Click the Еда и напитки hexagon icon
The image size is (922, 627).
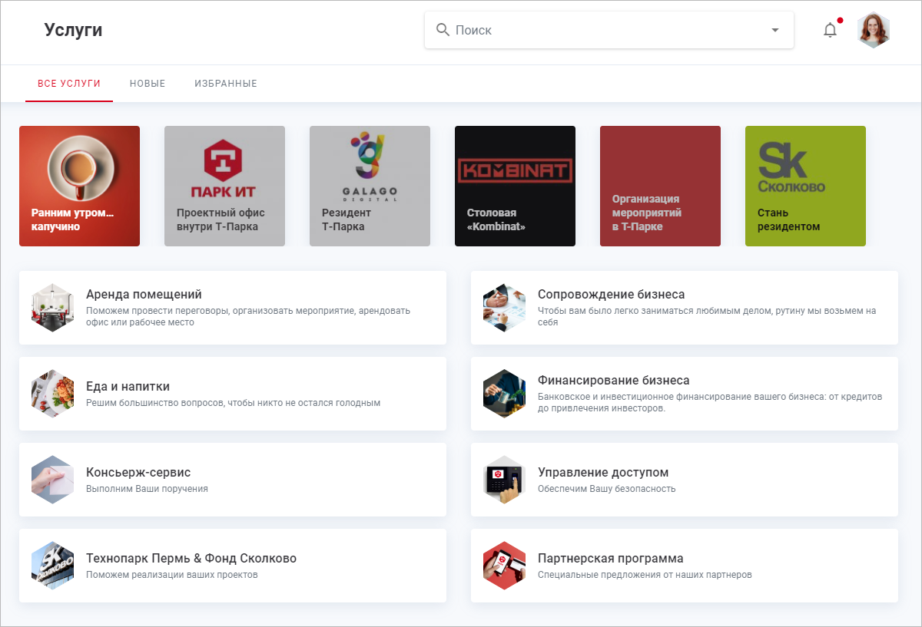click(53, 393)
